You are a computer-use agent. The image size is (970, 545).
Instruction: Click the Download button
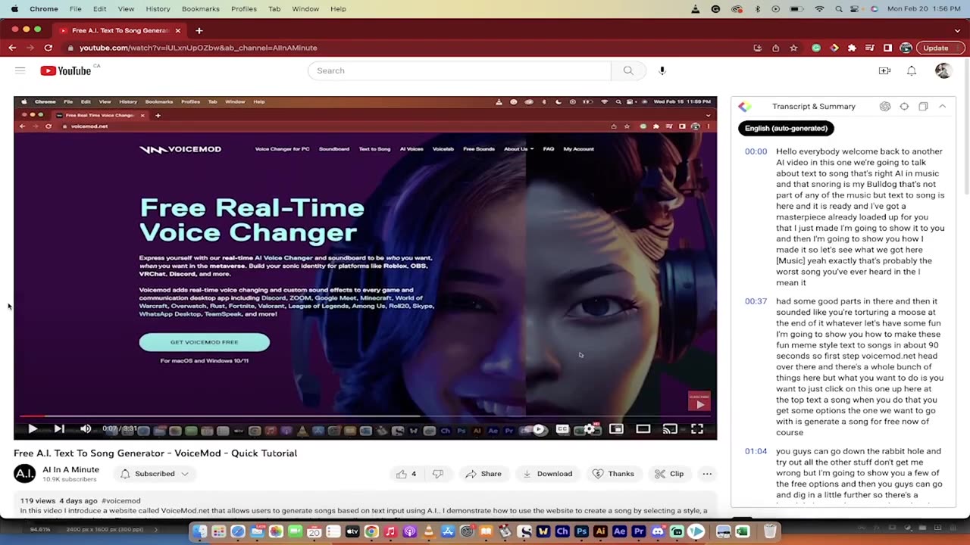tap(548, 474)
